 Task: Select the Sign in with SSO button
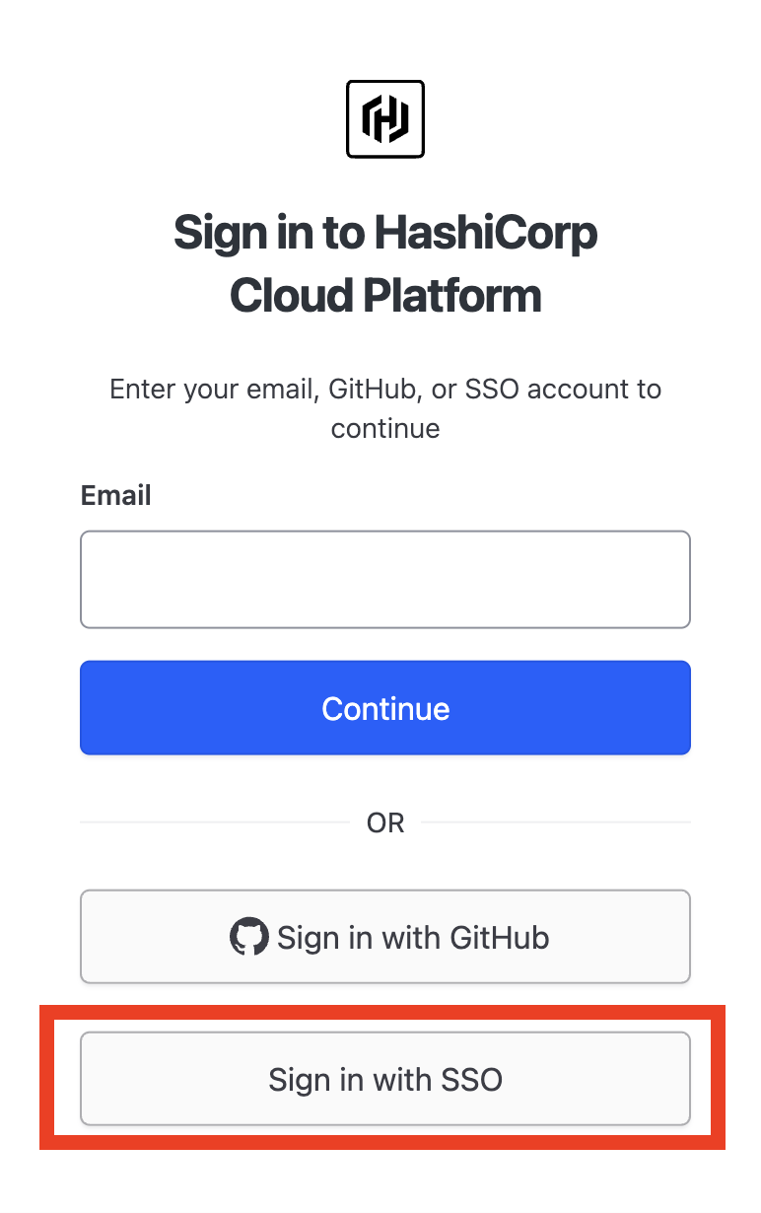point(385,1079)
